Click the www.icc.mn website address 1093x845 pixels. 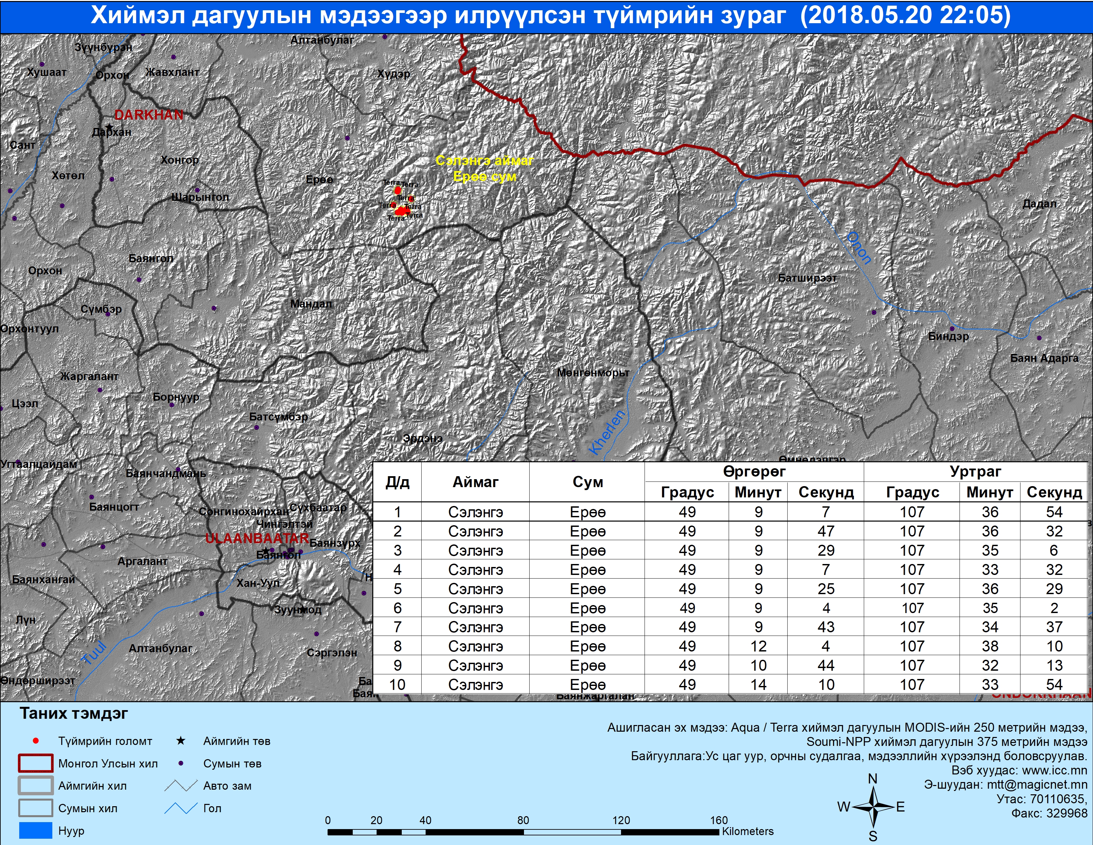coord(1055,770)
